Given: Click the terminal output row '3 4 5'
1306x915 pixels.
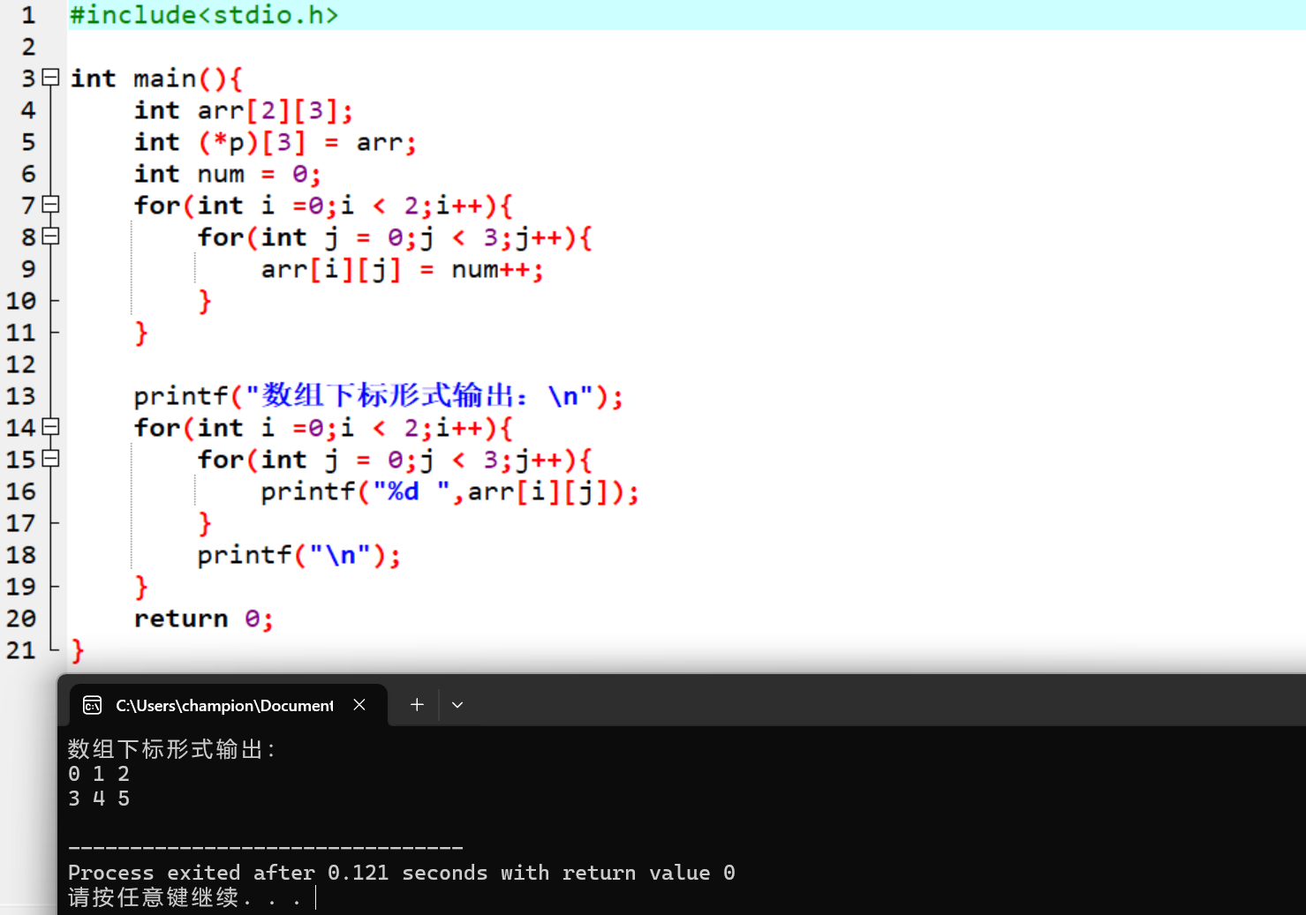Looking at the screenshot, I should pyautogui.click(x=99, y=799).
